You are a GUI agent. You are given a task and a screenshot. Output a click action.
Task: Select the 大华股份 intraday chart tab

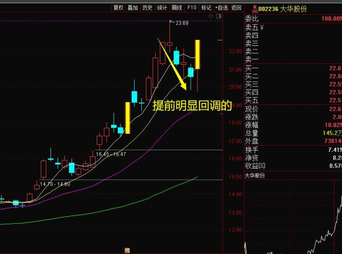click(x=255, y=176)
